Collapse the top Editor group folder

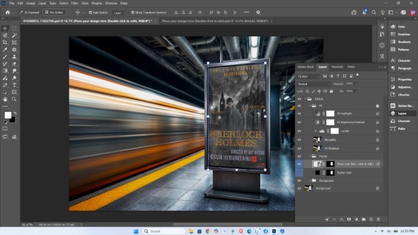pyautogui.click(x=305, y=99)
